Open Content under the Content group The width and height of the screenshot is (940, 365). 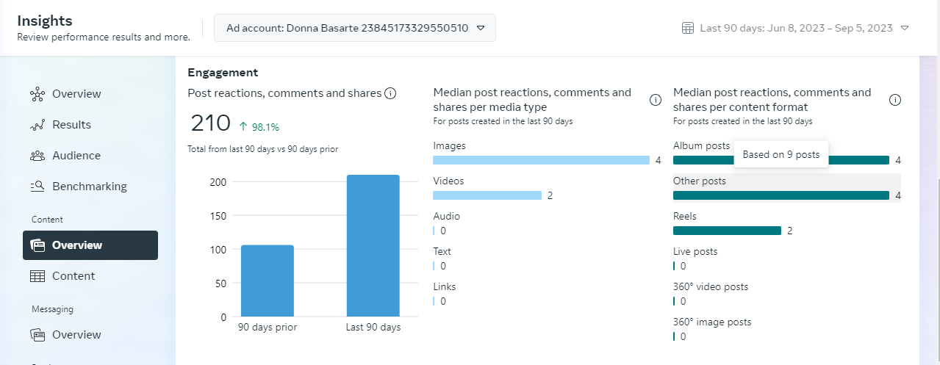(73, 276)
